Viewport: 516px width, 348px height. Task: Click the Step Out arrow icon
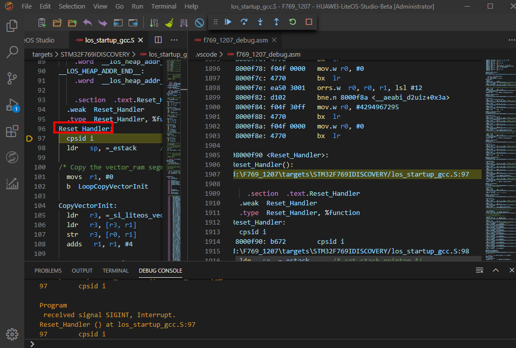(276, 22)
